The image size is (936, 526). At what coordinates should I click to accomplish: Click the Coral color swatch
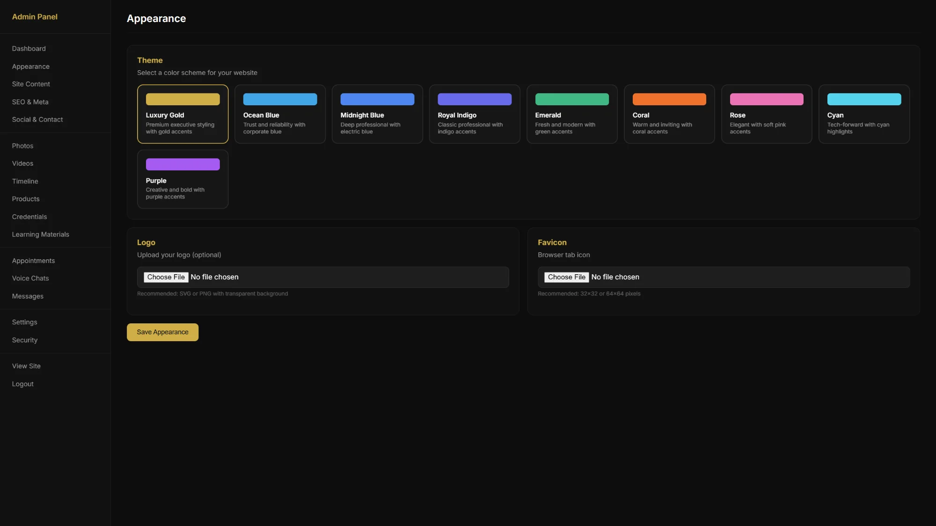[x=669, y=99]
